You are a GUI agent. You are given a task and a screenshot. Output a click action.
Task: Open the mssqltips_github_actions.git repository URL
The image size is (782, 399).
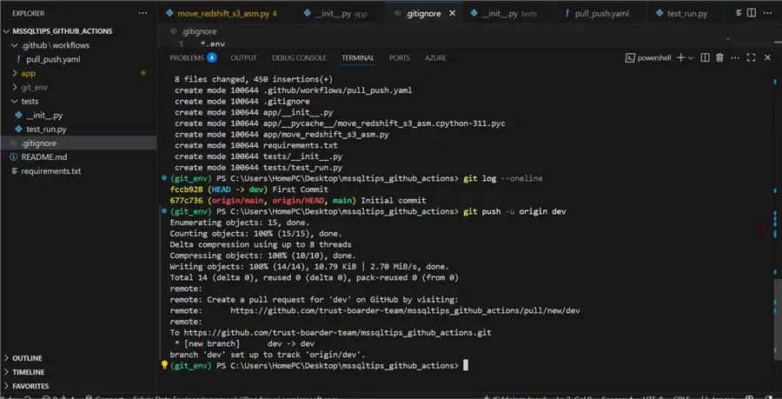coord(338,333)
